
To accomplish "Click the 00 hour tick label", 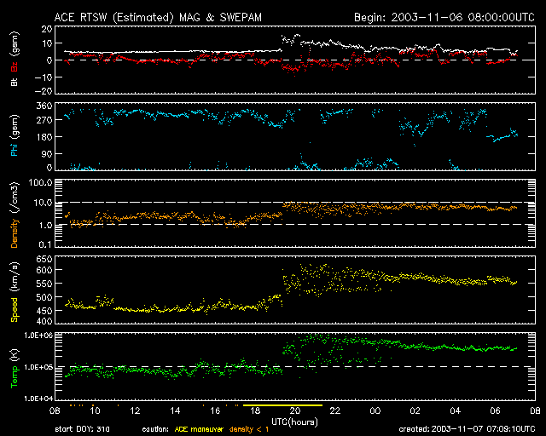I will (375, 411).
